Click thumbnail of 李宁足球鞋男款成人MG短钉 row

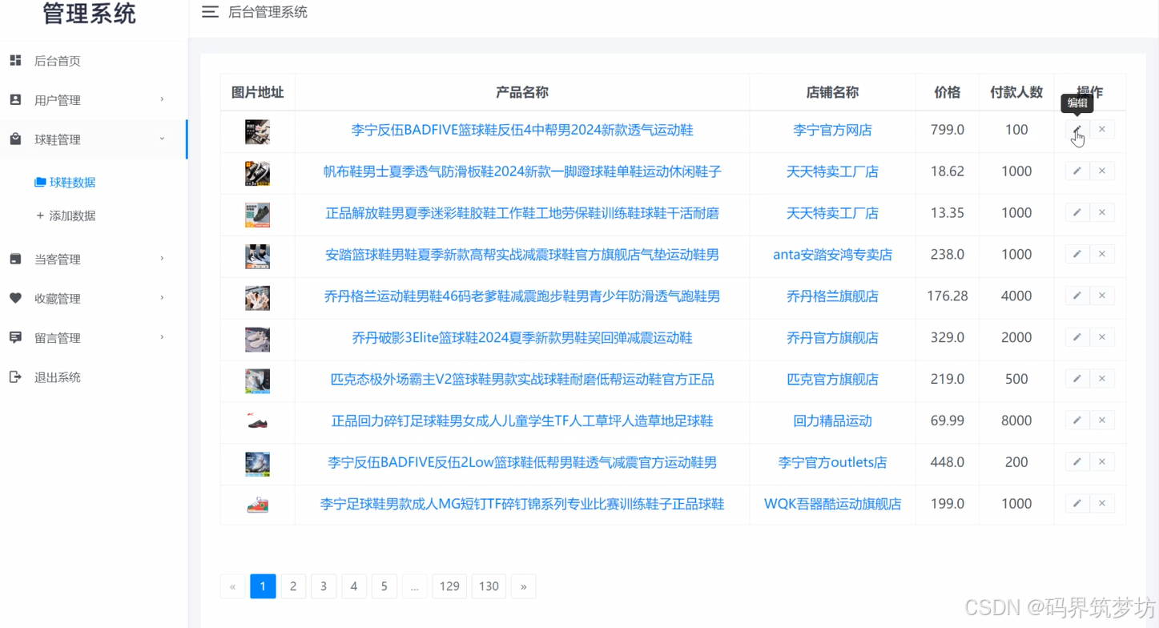[257, 505]
